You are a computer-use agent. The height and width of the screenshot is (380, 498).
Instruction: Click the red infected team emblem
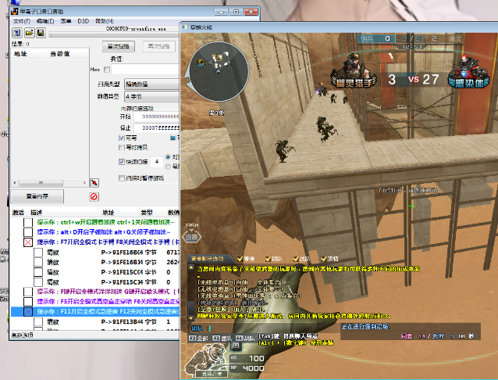click(468, 72)
